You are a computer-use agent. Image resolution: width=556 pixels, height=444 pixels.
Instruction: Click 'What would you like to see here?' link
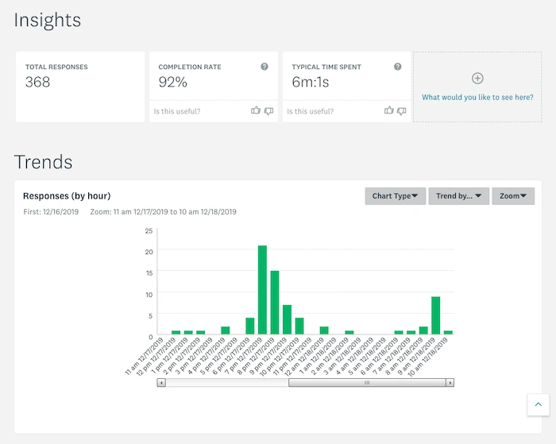[477, 97]
